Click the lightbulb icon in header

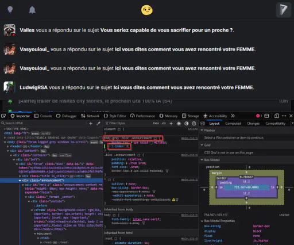coord(10,10)
